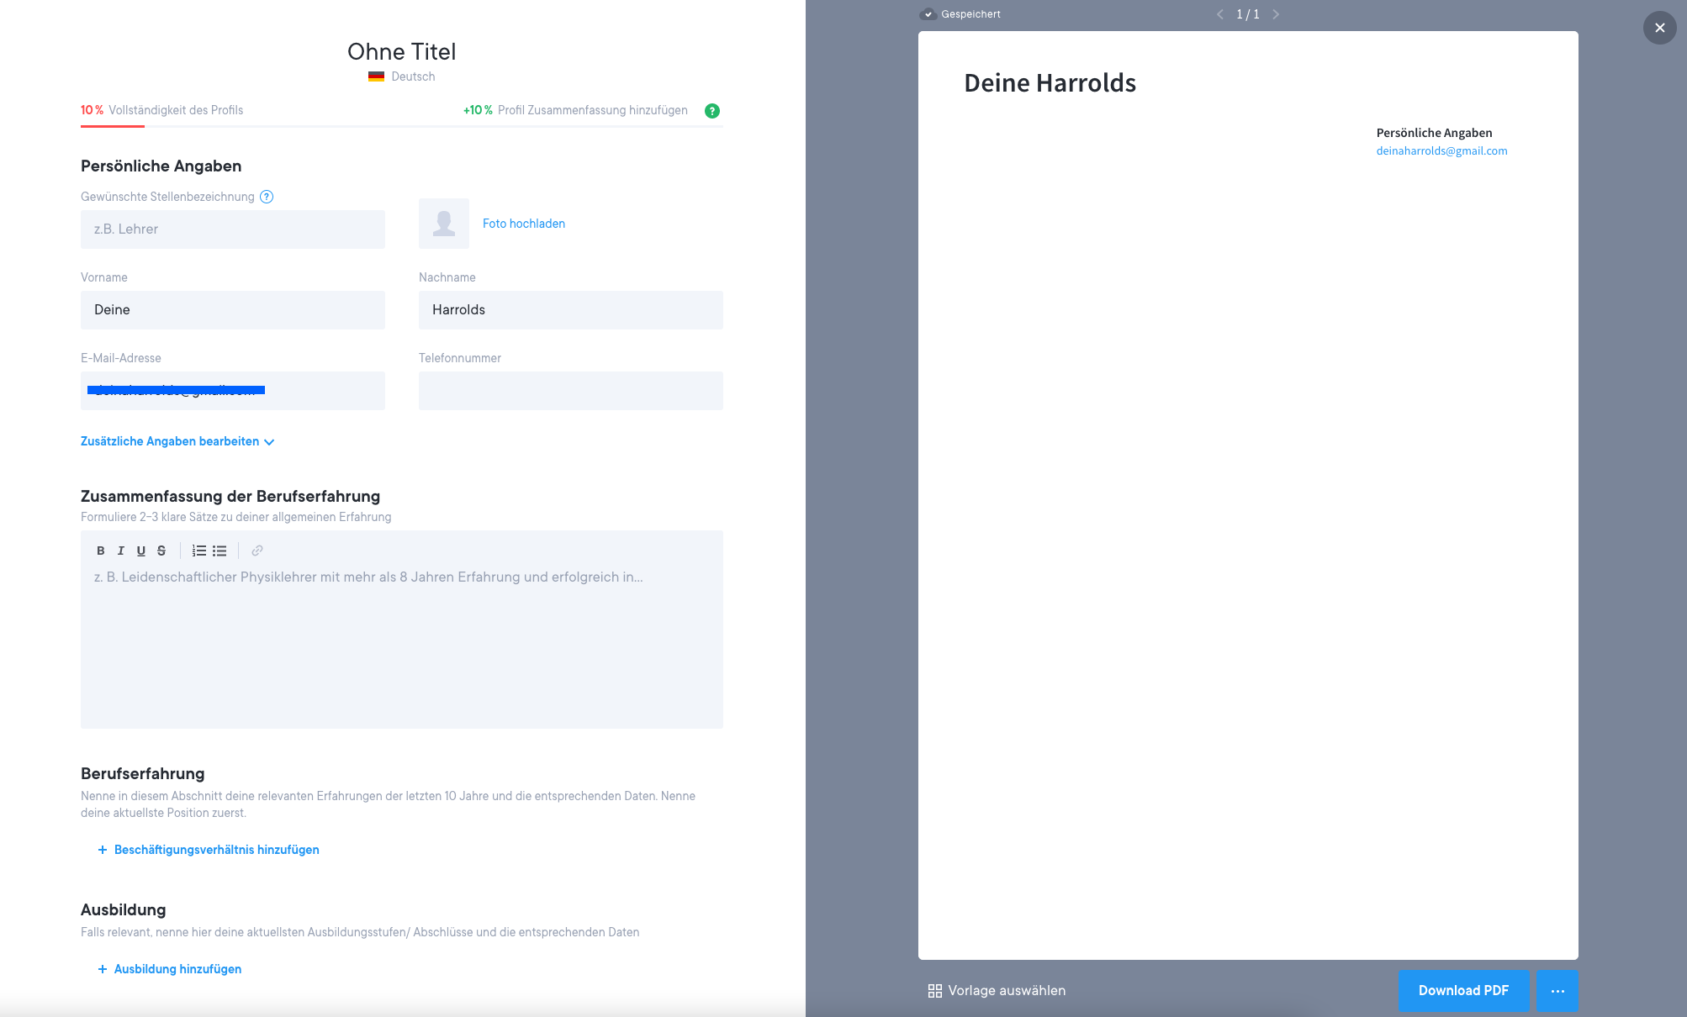
Task: Click help icon beside Gewünschte Stellenbezeichnung
Action: (x=267, y=197)
